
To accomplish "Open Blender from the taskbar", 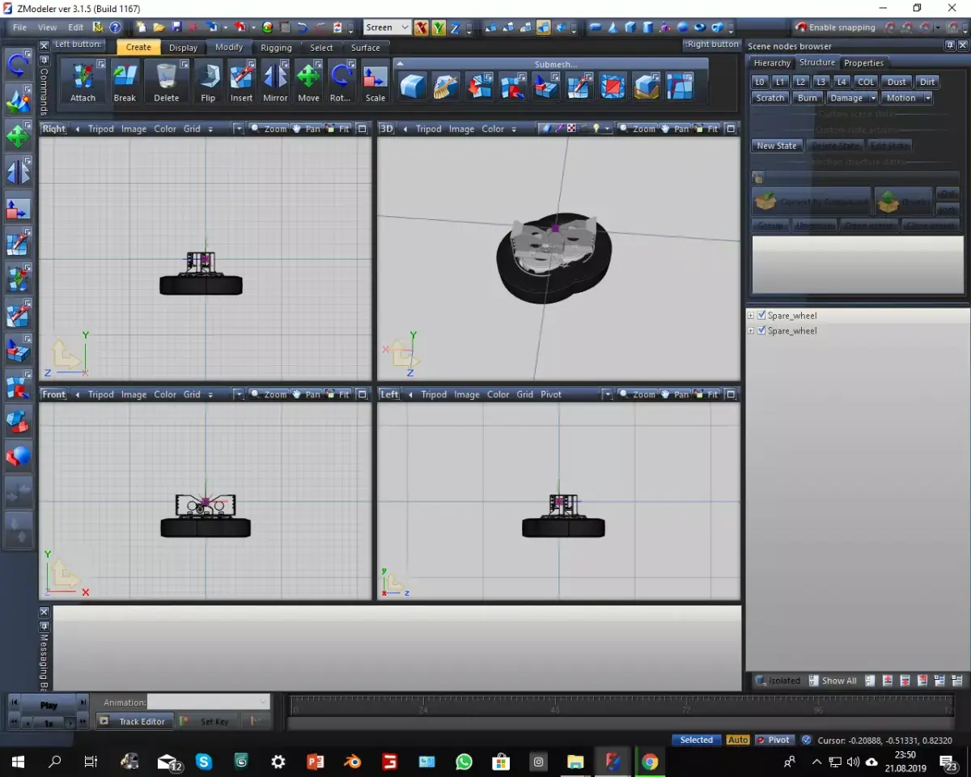I will click(352, 762).
